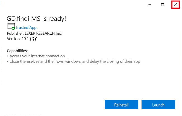The image size is (182, 116).
Task: Close the installer window
Action: 175,5
